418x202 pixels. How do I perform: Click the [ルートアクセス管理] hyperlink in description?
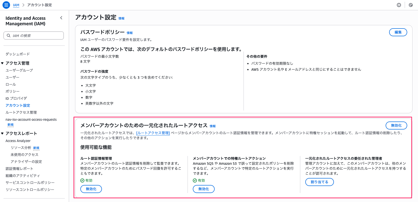153,133
